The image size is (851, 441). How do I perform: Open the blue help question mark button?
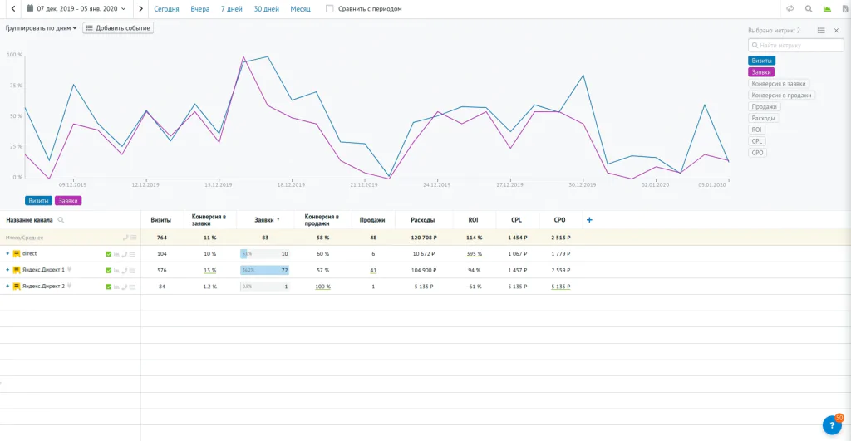pos(832,425)
